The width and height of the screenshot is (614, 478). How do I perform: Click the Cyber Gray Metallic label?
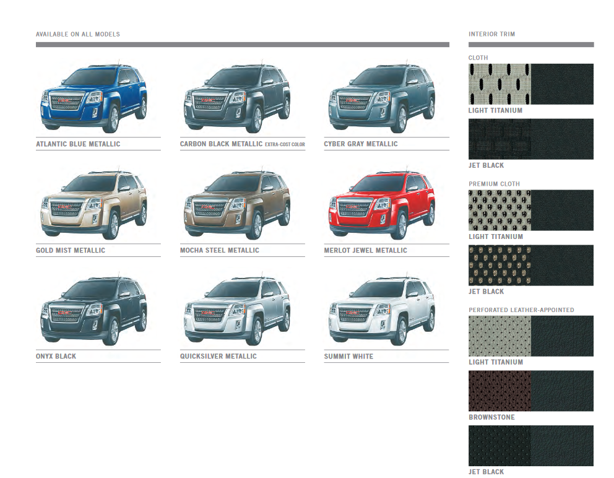(x=361, y=144)
